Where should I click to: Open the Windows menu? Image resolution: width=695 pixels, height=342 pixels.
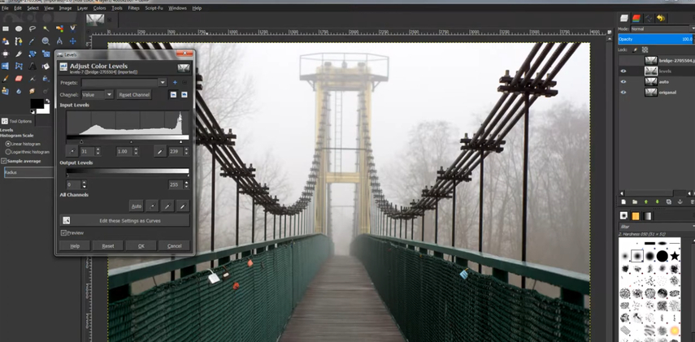178,8
